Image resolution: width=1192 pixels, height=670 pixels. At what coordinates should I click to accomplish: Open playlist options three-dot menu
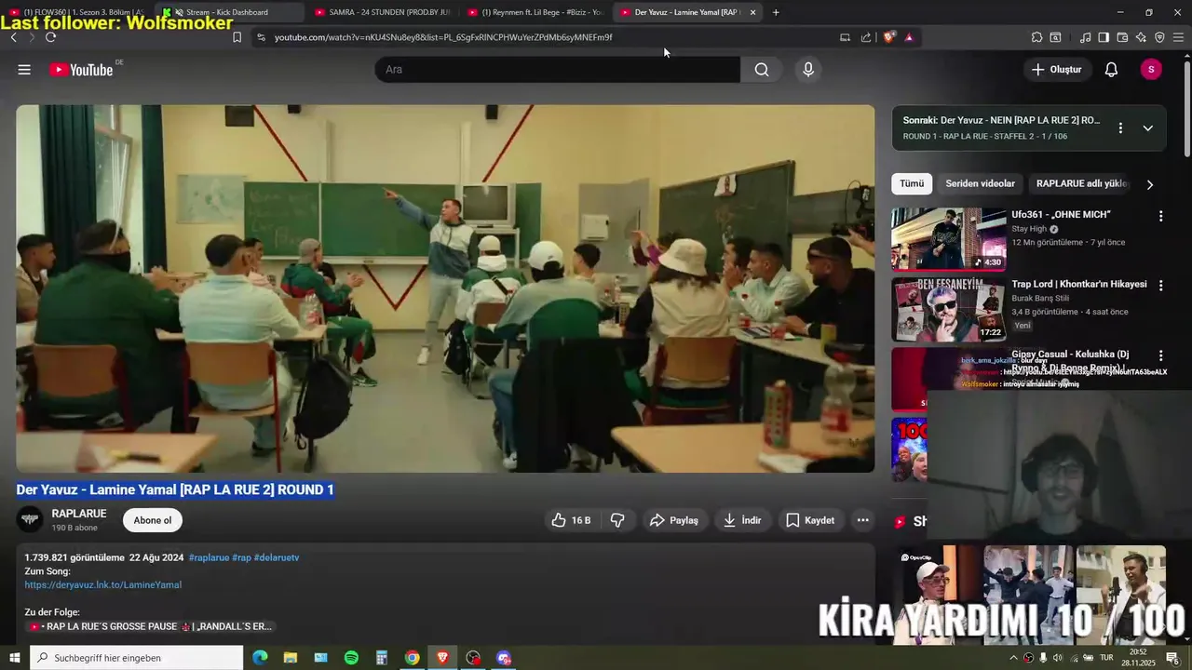coord(1120,128)
